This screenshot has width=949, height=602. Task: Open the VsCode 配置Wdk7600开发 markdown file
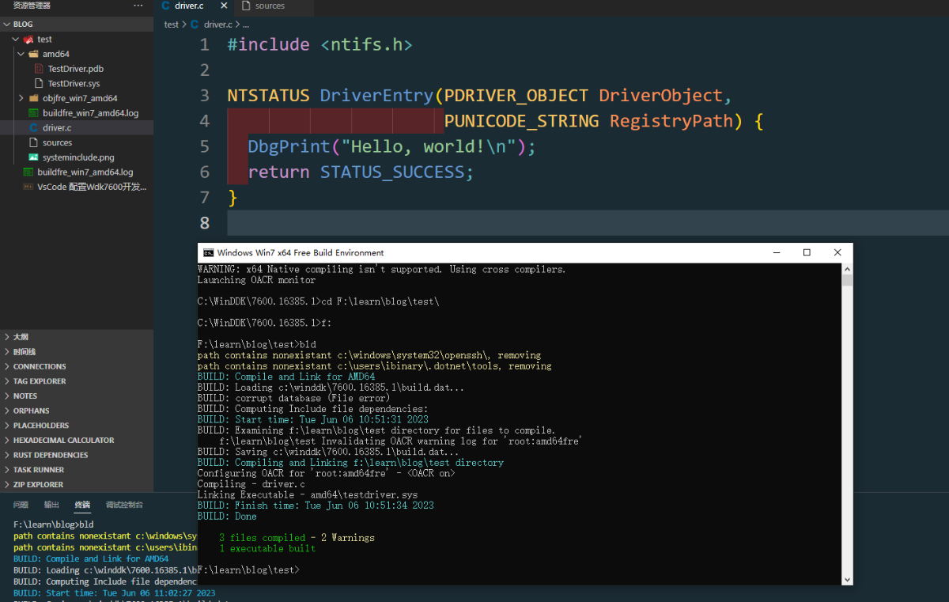tap(92, 187)
